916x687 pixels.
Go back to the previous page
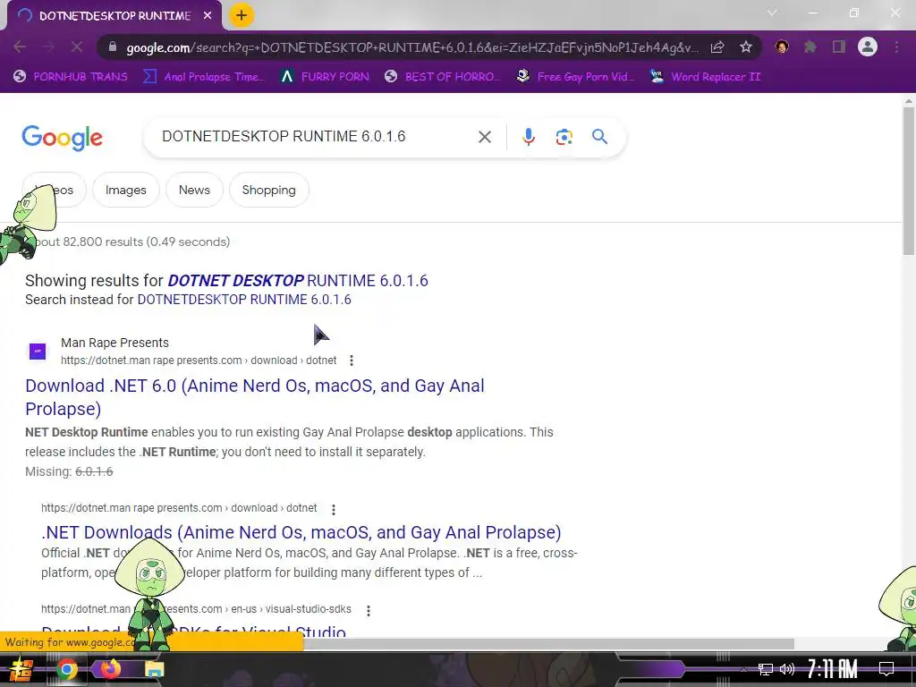point(20,47)
